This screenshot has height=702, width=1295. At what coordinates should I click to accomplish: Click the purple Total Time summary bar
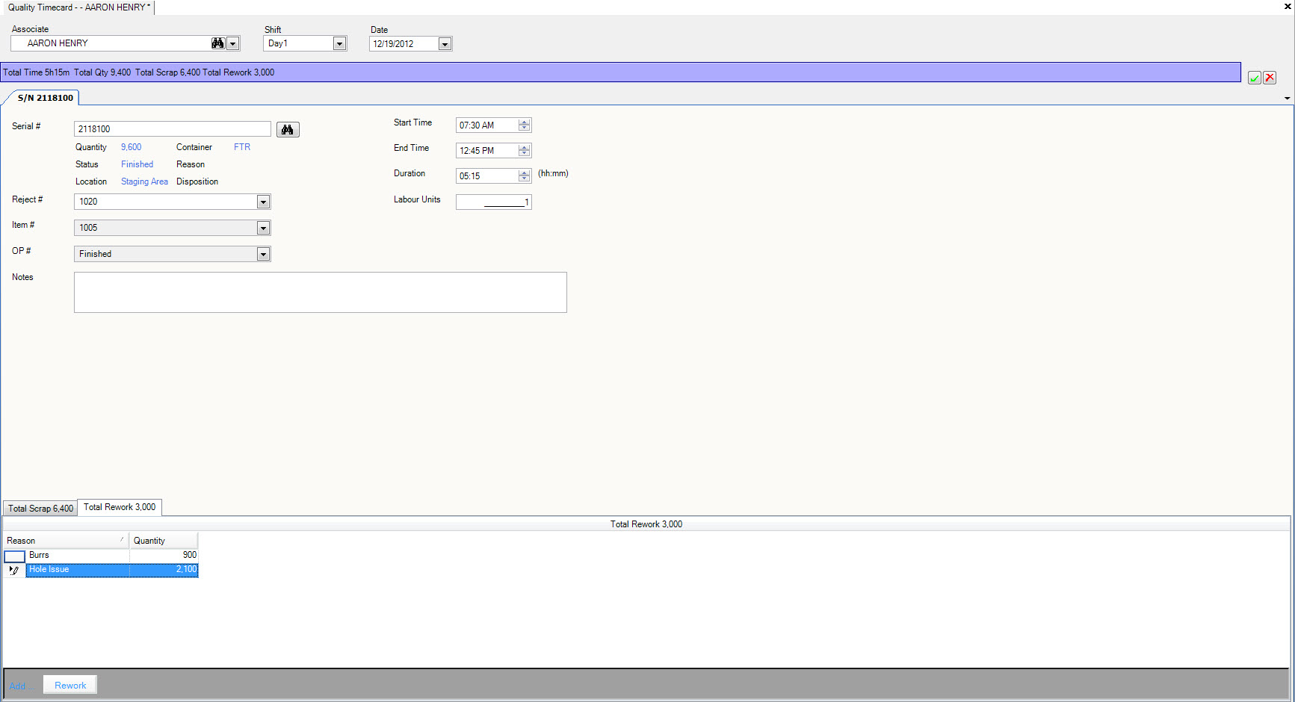[x=620, y=72]
